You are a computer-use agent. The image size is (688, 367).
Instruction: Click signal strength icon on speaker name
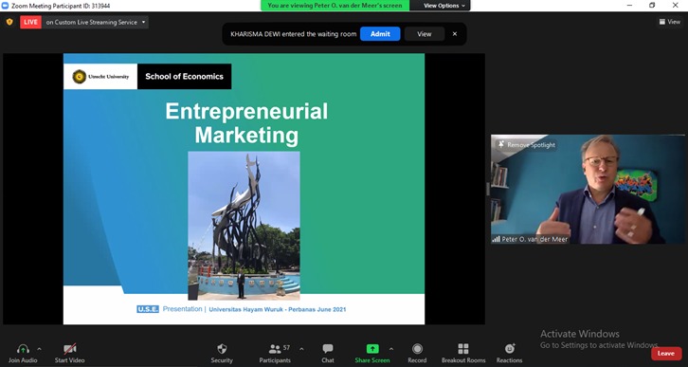point(496,239)
